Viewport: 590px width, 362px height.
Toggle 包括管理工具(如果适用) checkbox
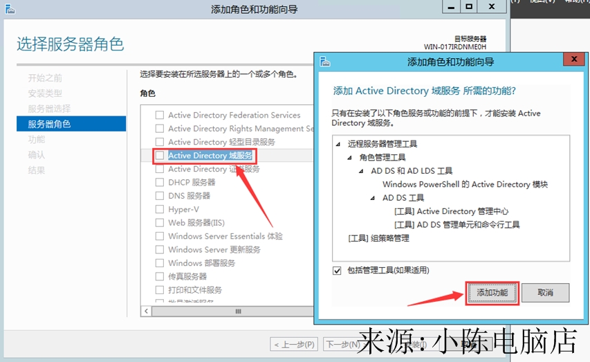coord(337,271)
